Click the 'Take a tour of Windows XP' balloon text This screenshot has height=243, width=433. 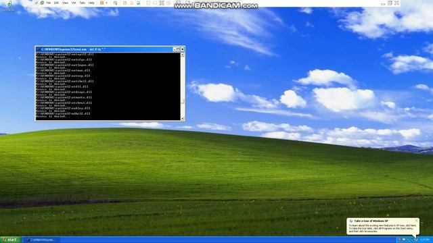point(371,221)
